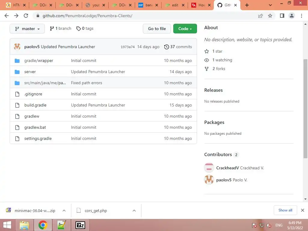Click the build.gradle file icon
The width and height of the screenshot is (308, 231).
(17, 105)
